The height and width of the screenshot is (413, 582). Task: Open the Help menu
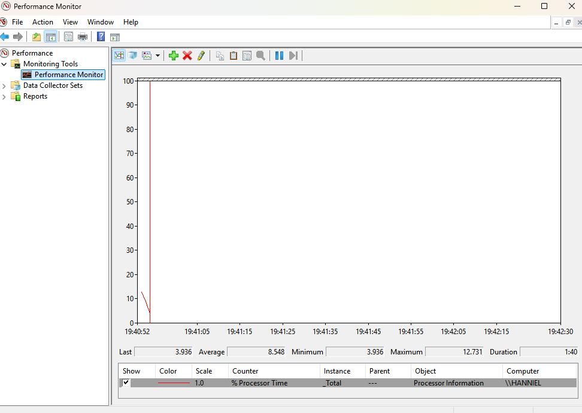[131, 22]
